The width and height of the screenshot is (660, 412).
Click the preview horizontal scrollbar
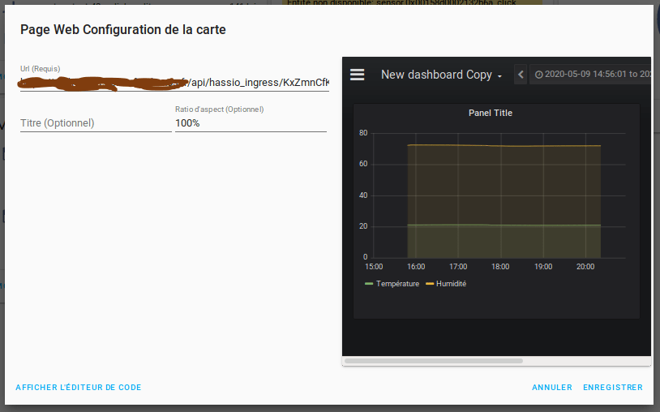(x=434, y=361)
